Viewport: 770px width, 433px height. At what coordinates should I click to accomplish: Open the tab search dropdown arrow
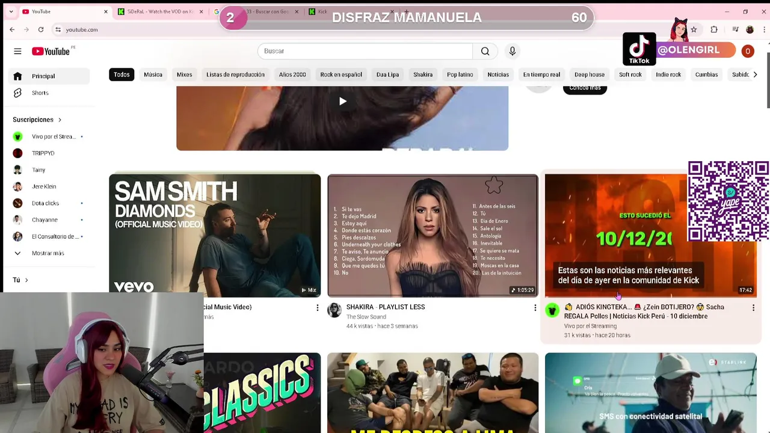[11, 11]
